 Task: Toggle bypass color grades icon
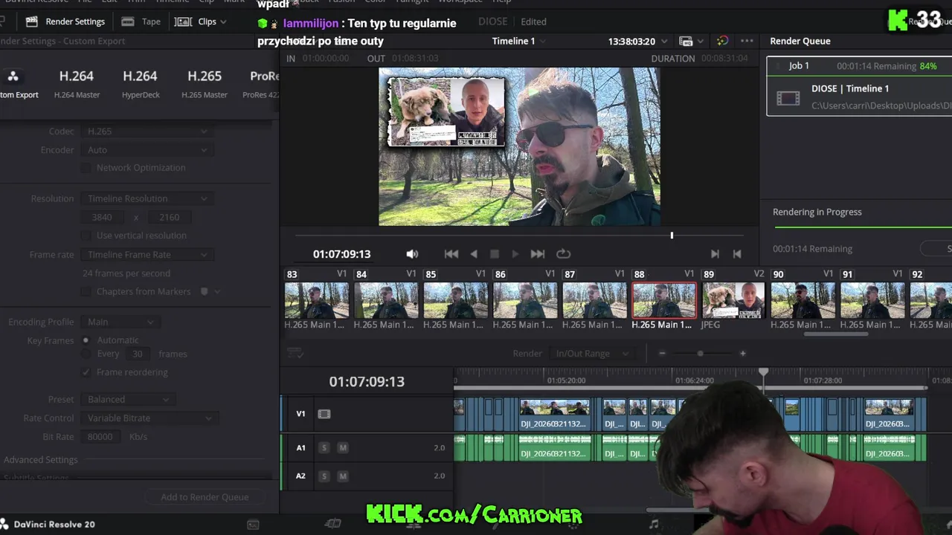(722, 41)
